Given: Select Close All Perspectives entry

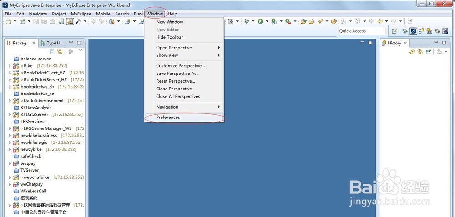Looking at the screenshot, I should point(184,96).
